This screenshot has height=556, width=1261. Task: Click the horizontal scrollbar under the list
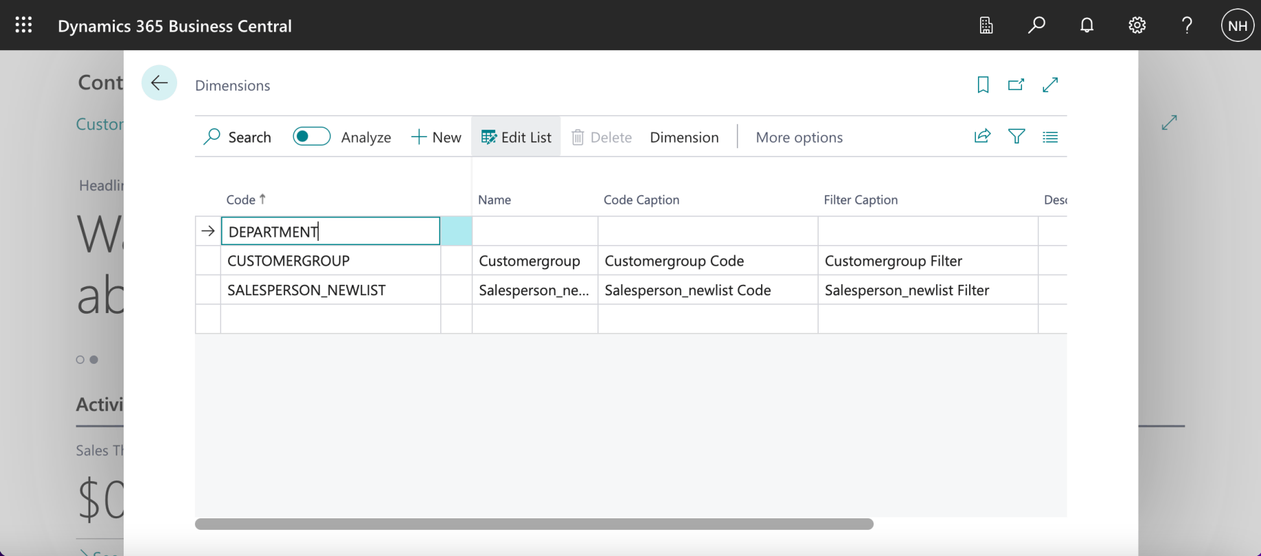click(534, 524)
